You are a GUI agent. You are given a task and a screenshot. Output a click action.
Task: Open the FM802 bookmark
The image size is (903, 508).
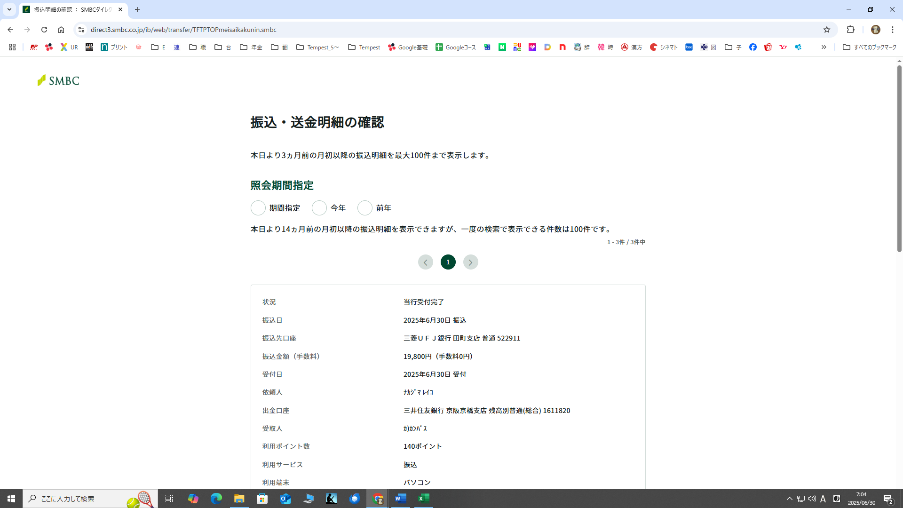tap(89, 47)
